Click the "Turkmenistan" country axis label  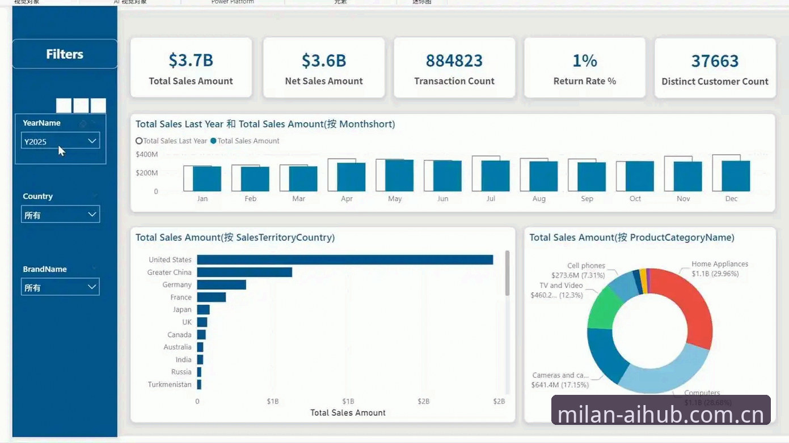coord(170,385)
